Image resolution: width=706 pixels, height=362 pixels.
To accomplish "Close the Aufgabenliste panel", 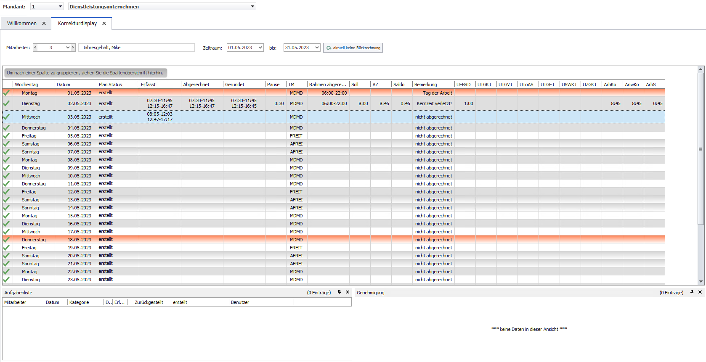I will coord(348,292).
